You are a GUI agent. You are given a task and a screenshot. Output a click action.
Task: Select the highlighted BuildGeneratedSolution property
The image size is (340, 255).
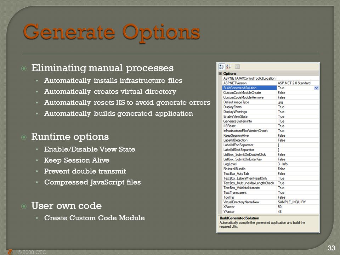point(249,88)
